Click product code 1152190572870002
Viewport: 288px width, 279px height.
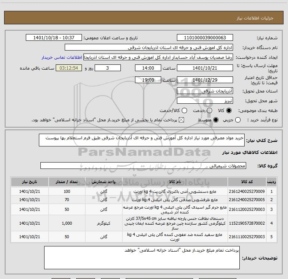(x=247, y=223)
